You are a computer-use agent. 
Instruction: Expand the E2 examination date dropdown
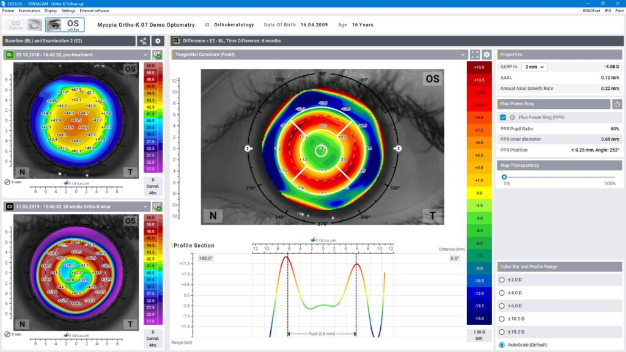pyautogui.click(x=145, y=207)
